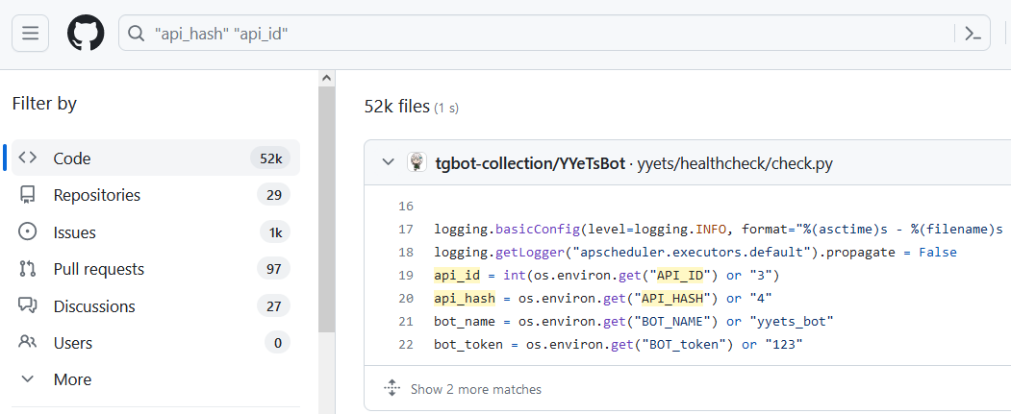Filter search by Users
The image size is (1011, 414).
point(73,342)
